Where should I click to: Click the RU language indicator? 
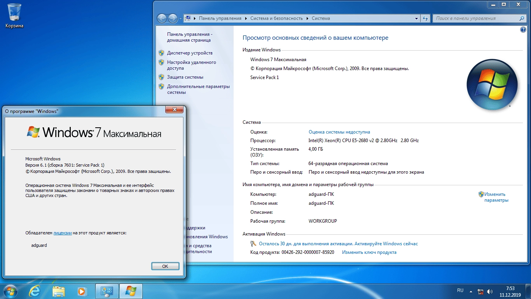[x=460, y=290]
